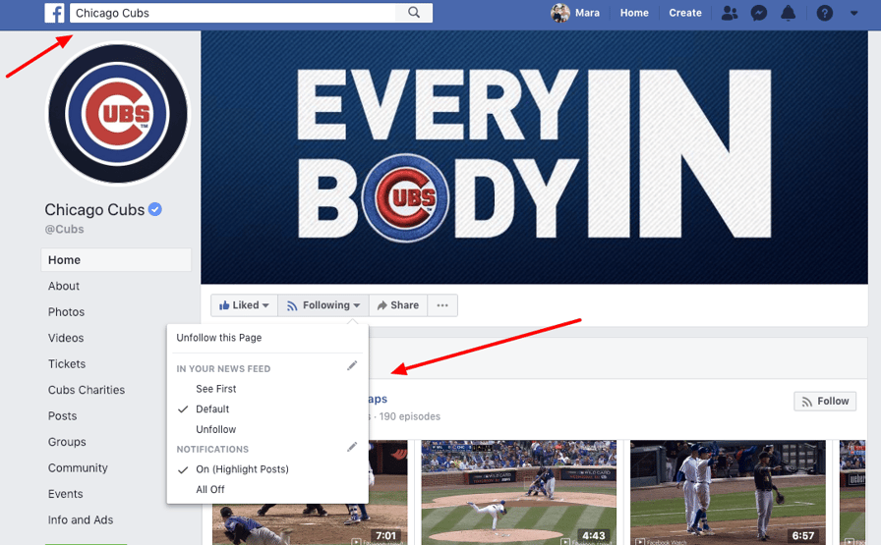
Task: Open Mara profile name link
Action: (x=587, y=13)
